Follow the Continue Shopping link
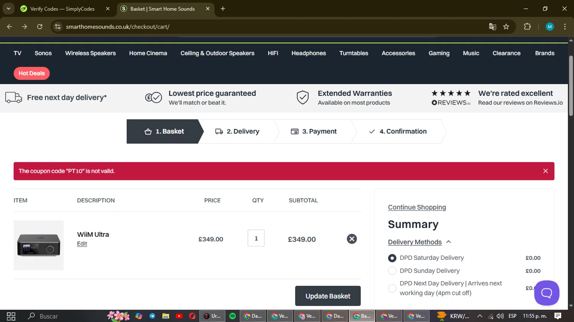This screenshot has width=574, height=322. coord(417,207)
